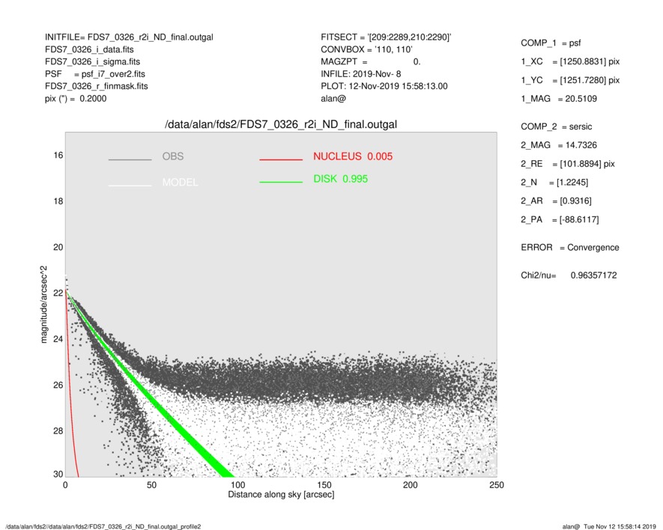663x530 pixels.
Task: Click the 2_RE = [101.8894] pix value
Action: [567, 164]
